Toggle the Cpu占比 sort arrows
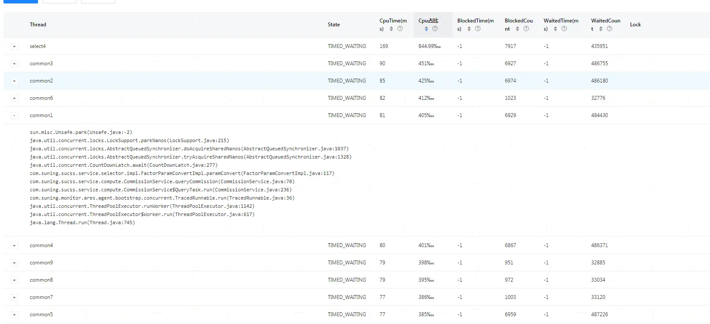This screenshot has height=324, width=710. coord(426,29)
